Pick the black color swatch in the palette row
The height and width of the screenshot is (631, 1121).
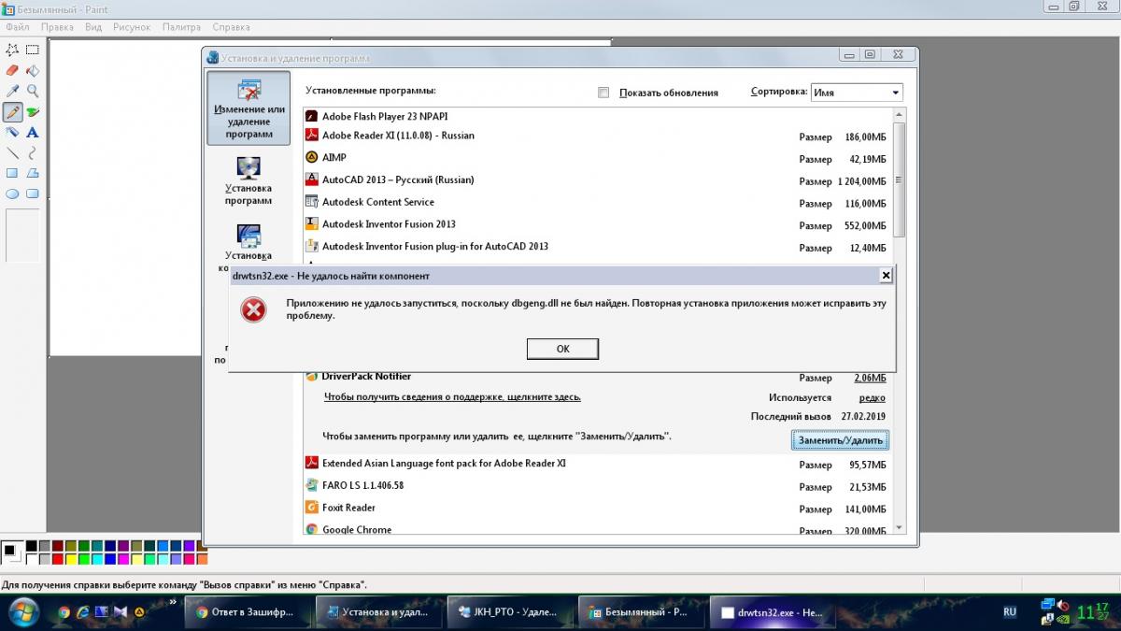pyautogui.click(x=32, y=546)
